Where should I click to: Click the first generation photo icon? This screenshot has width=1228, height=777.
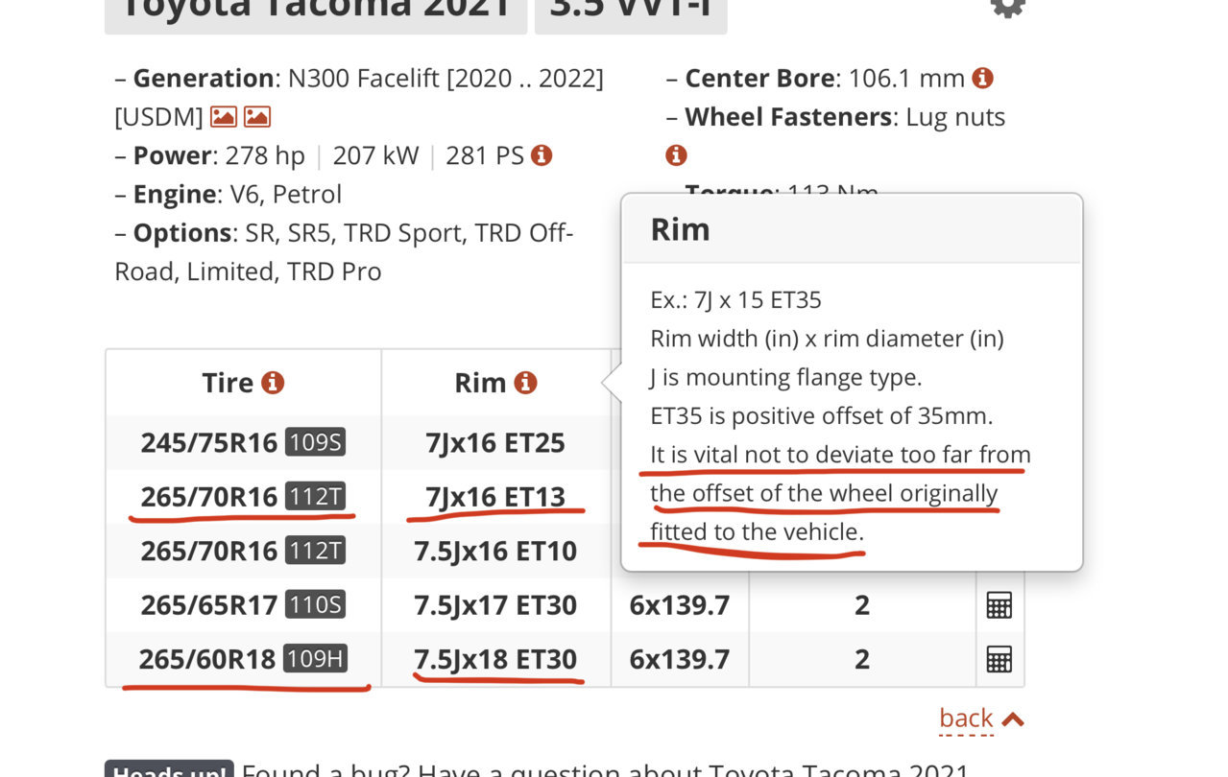[224, 117]
